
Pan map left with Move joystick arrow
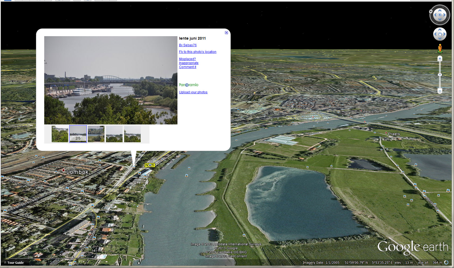(x=435, y=34)
